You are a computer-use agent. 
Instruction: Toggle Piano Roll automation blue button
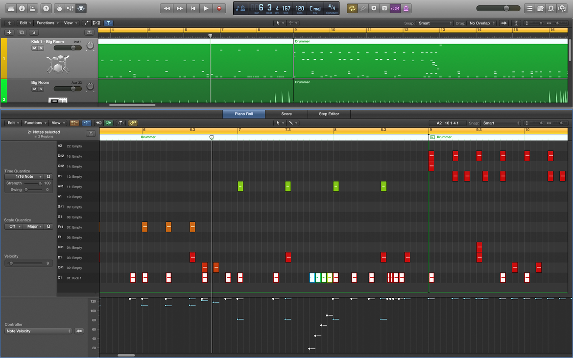[87, 123]
